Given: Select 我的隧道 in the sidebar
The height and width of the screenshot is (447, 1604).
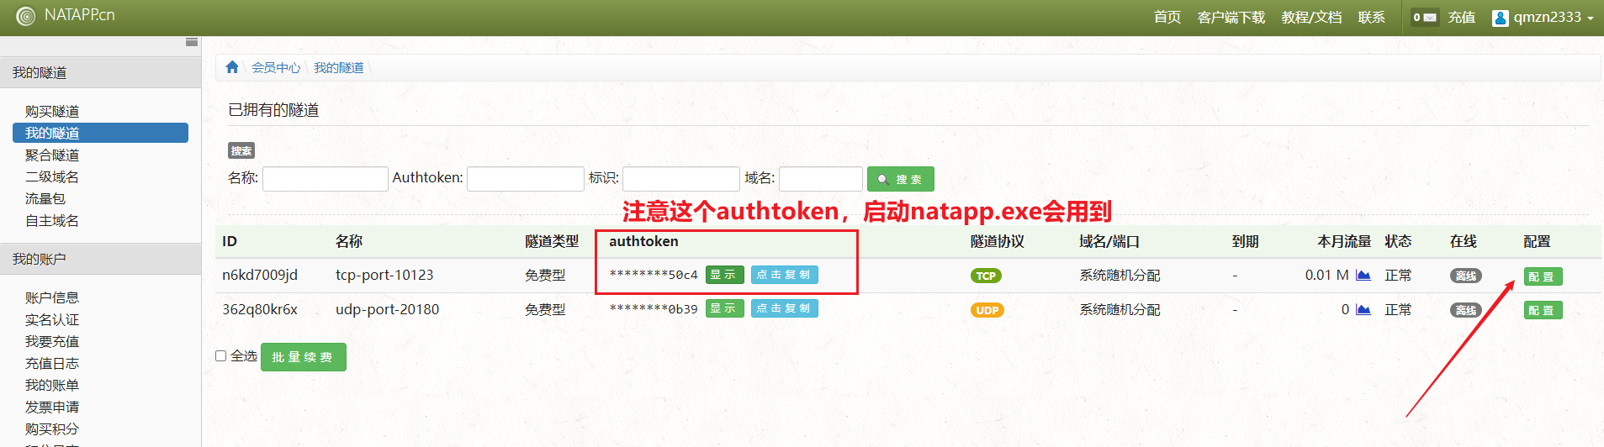Looking at the screenshot, I should pos(100,133).
